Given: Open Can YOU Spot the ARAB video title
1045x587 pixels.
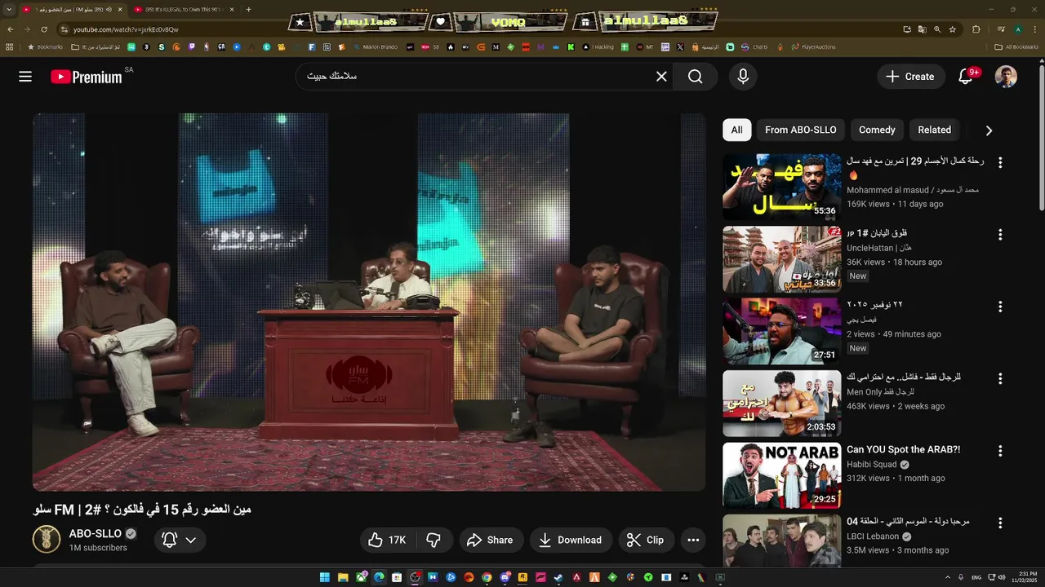Looking at the screenshot, I should click(903, 449).
